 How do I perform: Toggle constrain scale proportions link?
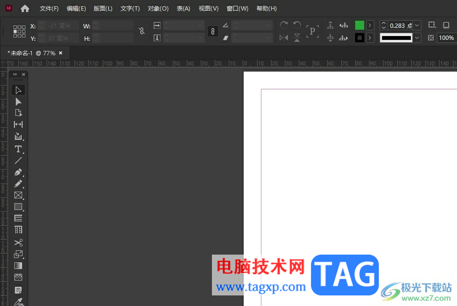(x=213, y=31)
